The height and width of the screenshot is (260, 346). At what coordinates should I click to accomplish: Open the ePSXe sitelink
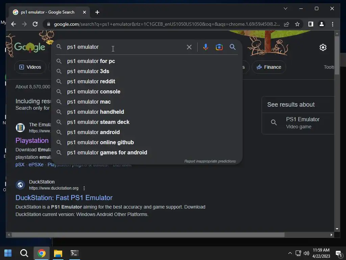[36, 165]
